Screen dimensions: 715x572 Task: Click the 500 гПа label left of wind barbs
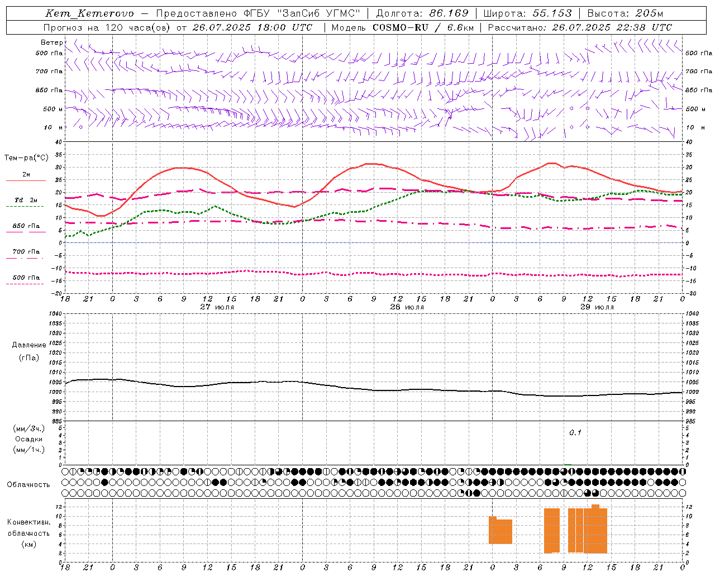tap(49, 53)
